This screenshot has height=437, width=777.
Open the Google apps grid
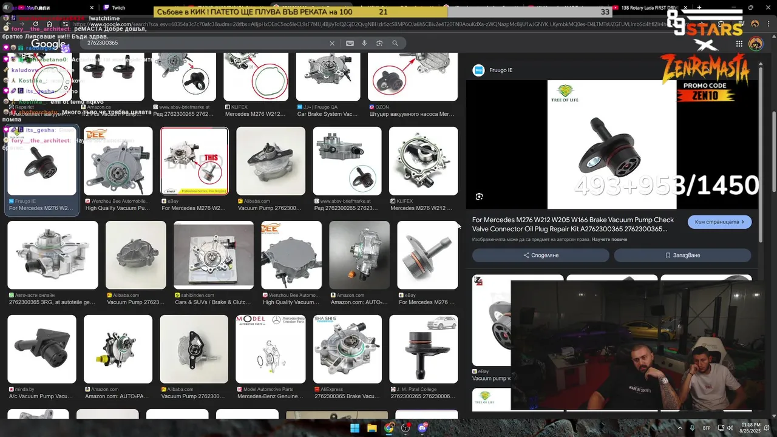(x=739, y=44)
